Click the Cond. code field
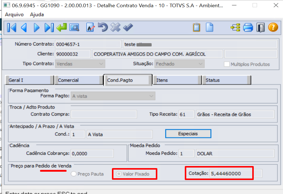 pos(78,134)
